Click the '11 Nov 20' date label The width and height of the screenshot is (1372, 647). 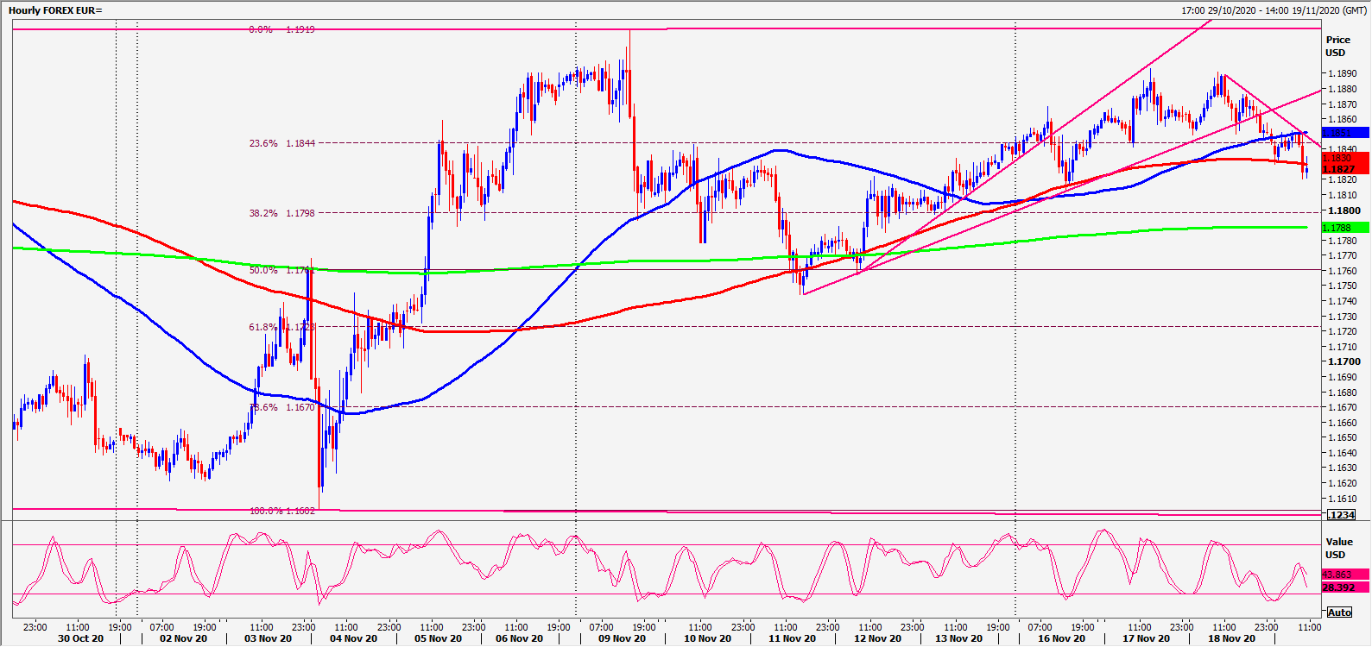click(x=793, y=638)
